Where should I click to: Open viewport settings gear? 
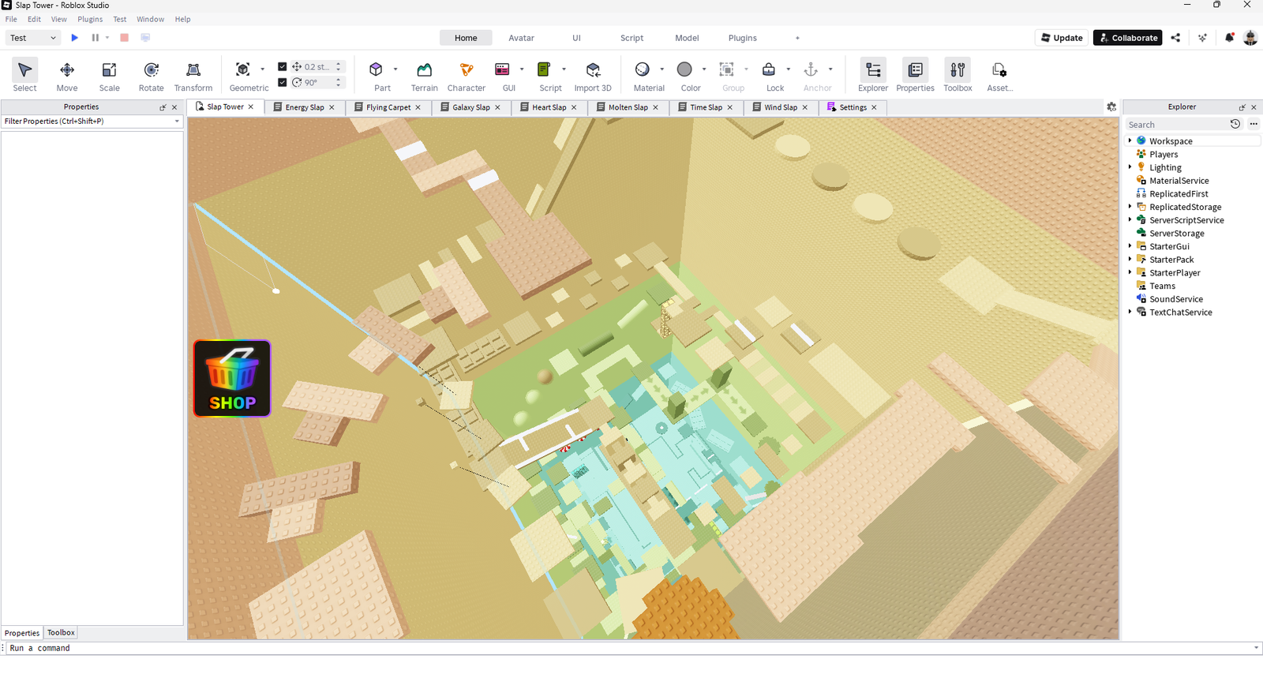1111,107
